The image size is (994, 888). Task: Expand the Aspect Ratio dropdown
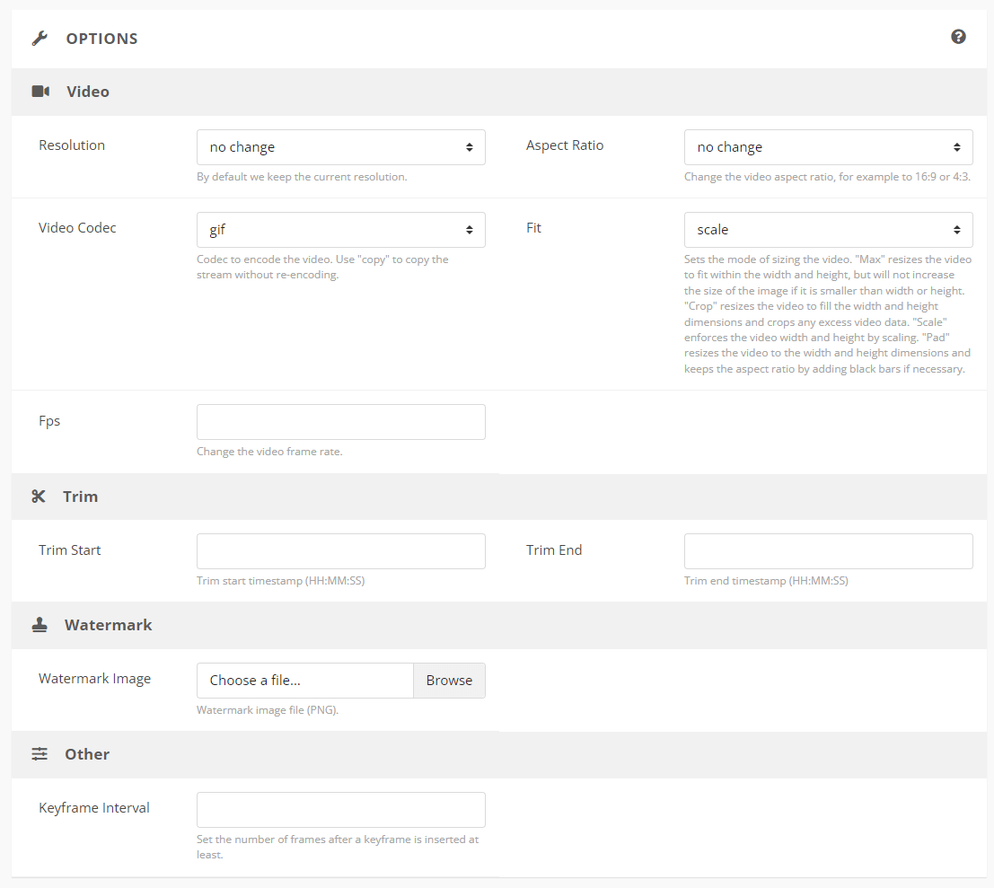point(828,147)
